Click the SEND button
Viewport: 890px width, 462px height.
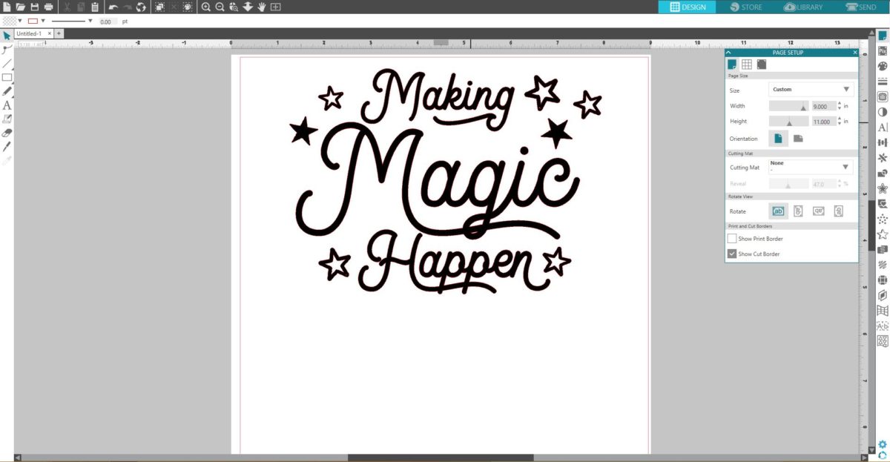click(860, 7)
